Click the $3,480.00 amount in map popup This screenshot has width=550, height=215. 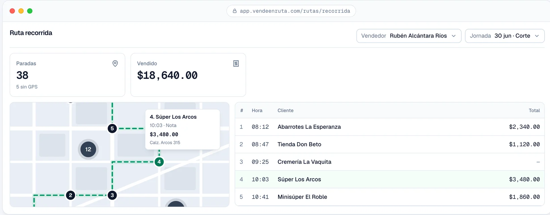[164, 134]
